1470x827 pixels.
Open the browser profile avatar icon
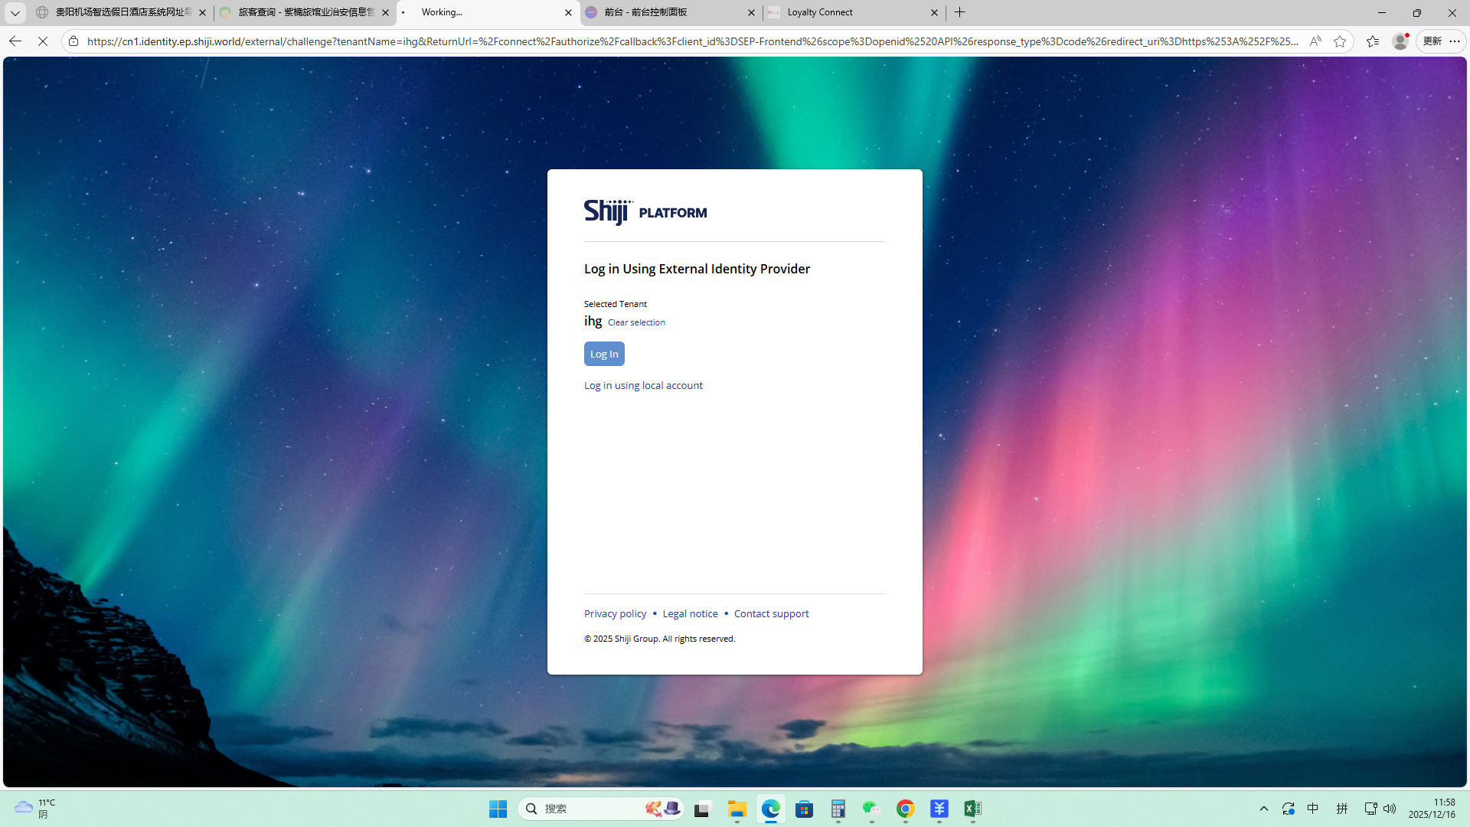1400,41
